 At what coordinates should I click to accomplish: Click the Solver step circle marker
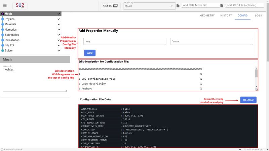(3, 51)
